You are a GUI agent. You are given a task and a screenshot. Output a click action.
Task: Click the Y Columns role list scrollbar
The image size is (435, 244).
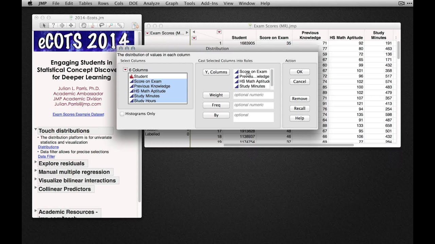pos(272,78)
